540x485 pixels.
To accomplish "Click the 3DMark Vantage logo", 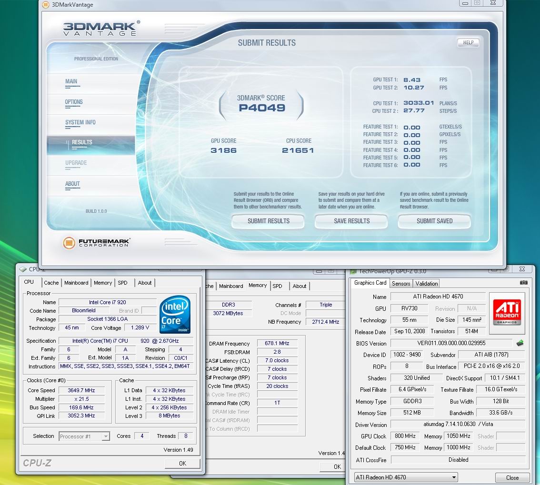I will pos(102,28).
